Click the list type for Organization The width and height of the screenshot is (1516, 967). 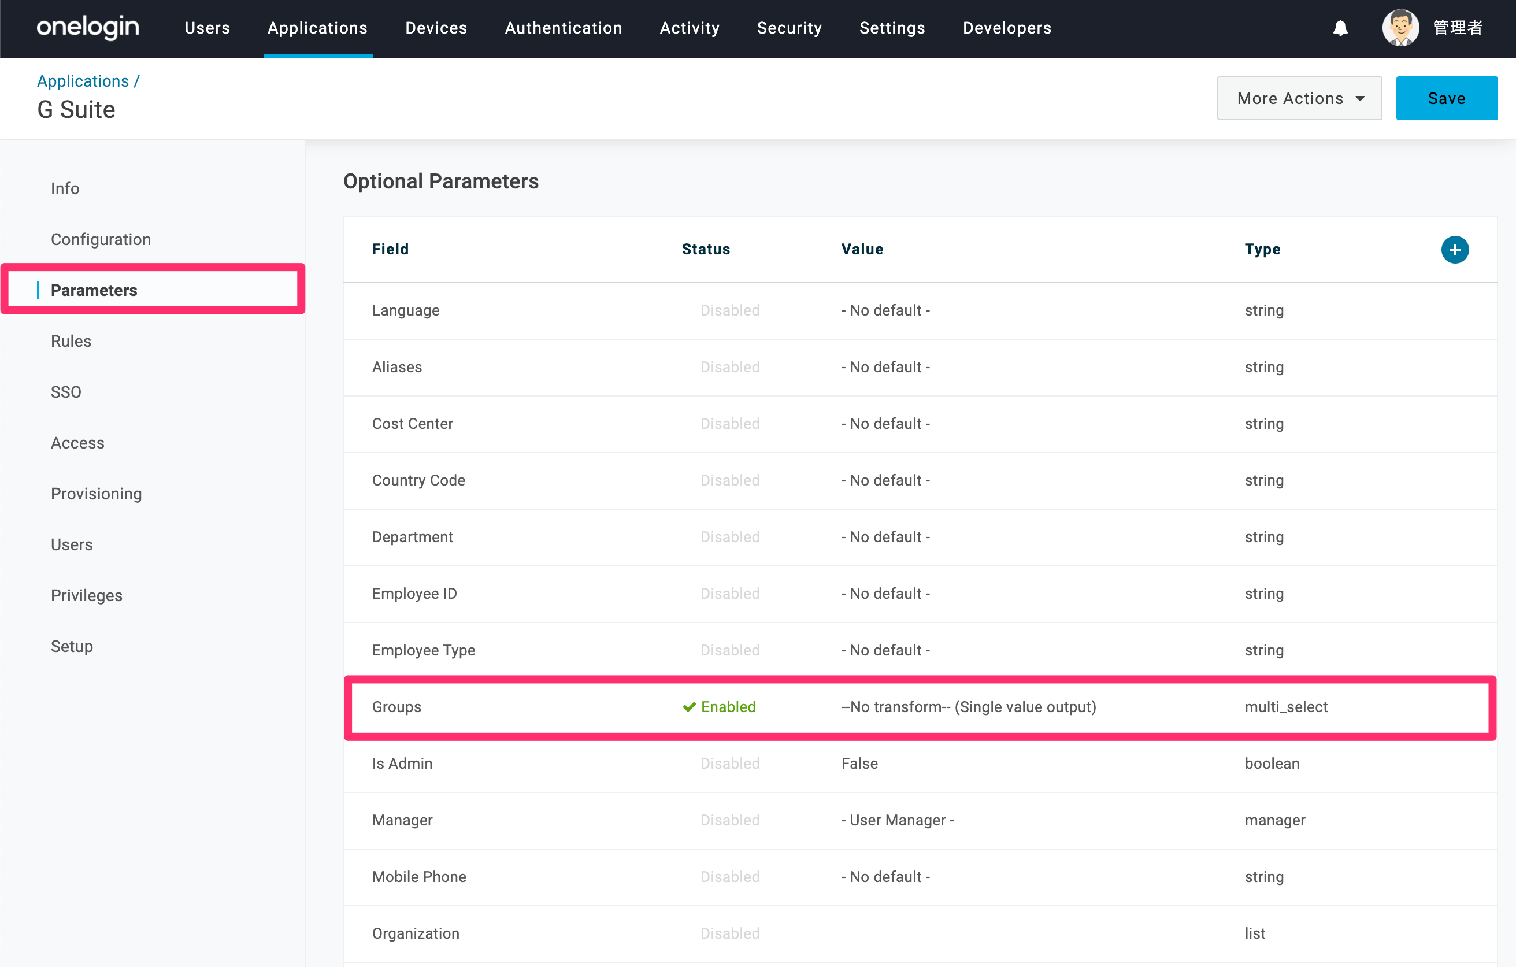[1255, 933]
